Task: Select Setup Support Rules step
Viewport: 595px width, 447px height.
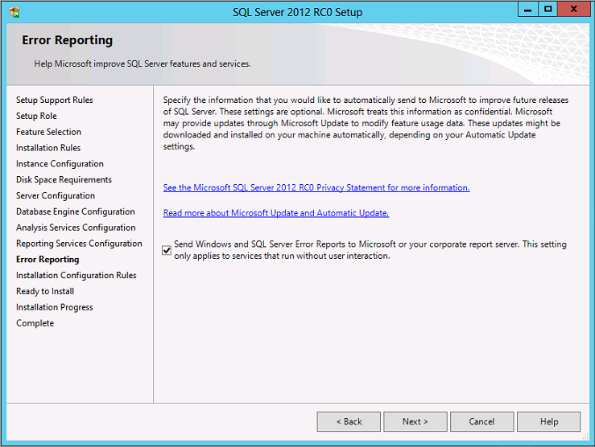Action: [x=54, y=100]
